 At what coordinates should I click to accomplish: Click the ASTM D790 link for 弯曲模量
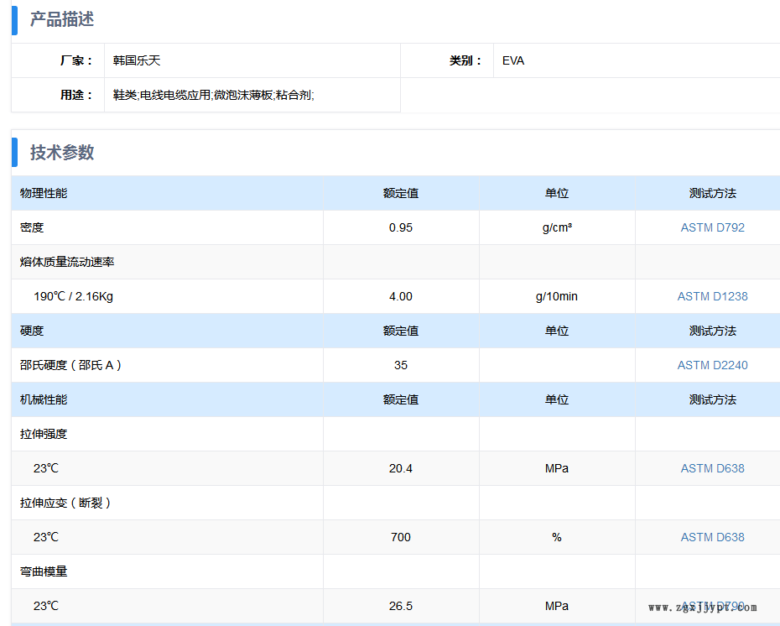tap(712, 606)
